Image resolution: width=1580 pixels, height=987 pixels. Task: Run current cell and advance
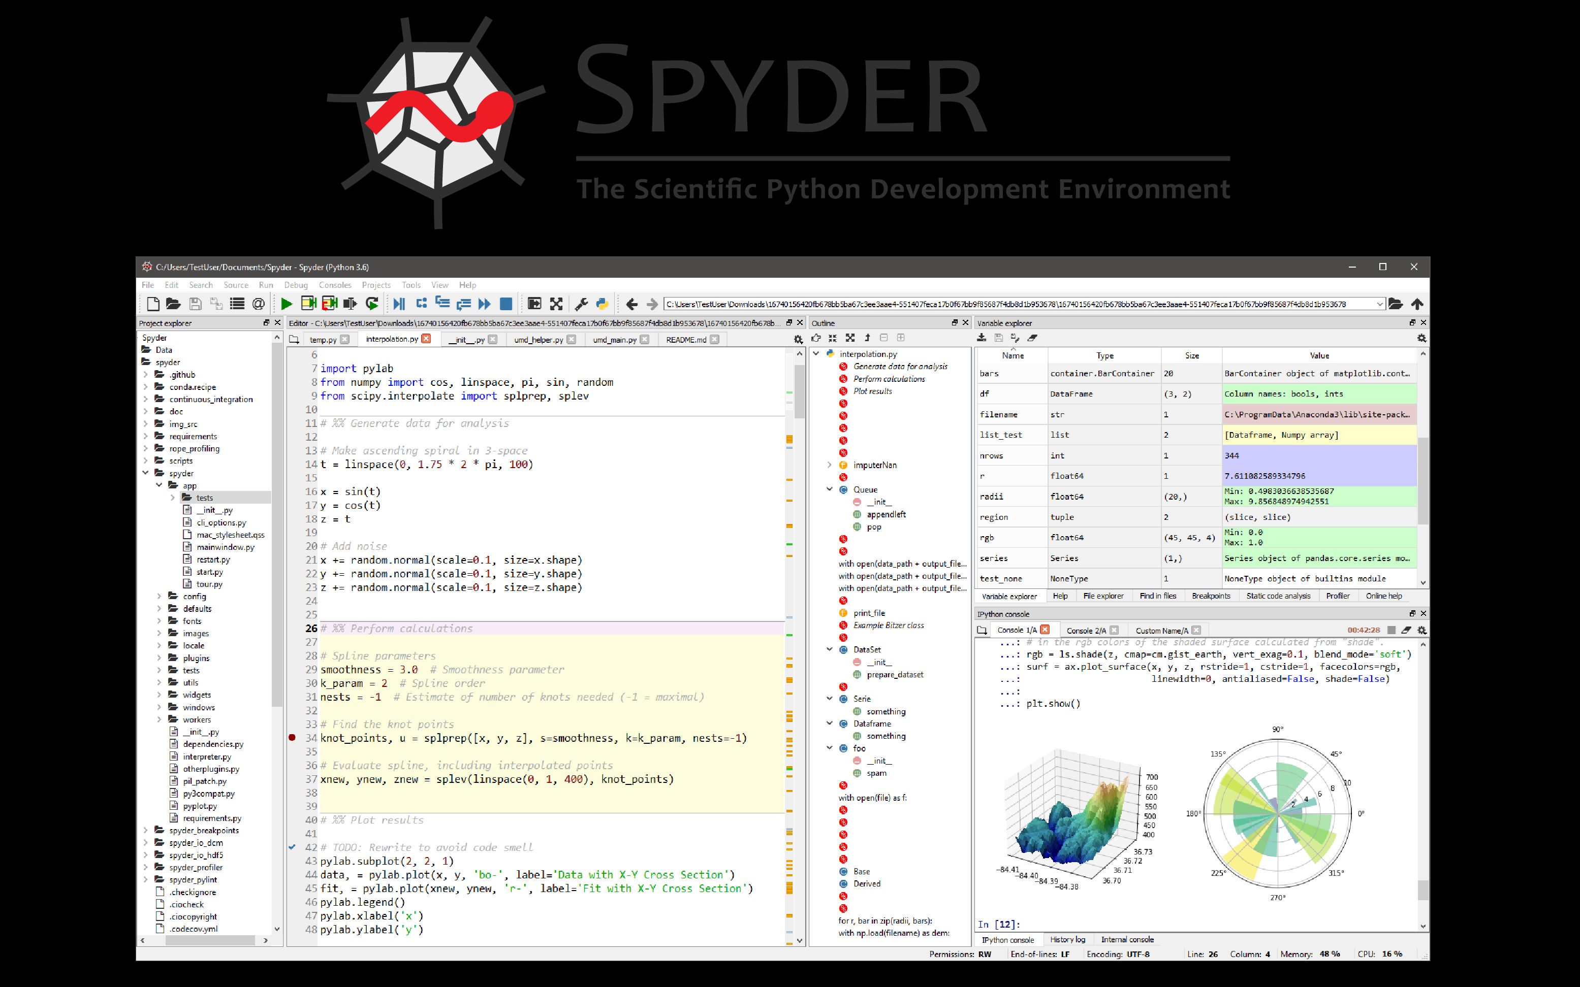[329, 303]
